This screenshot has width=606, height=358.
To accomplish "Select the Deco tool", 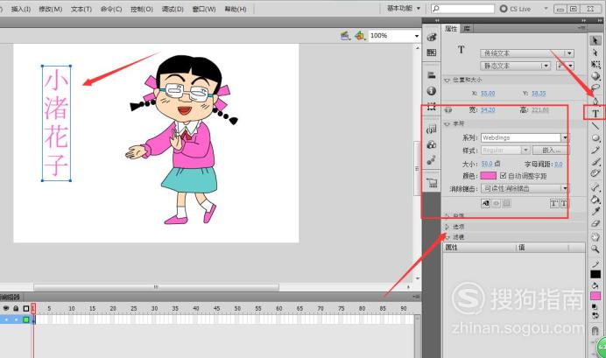I will click(x=595, y=174).
